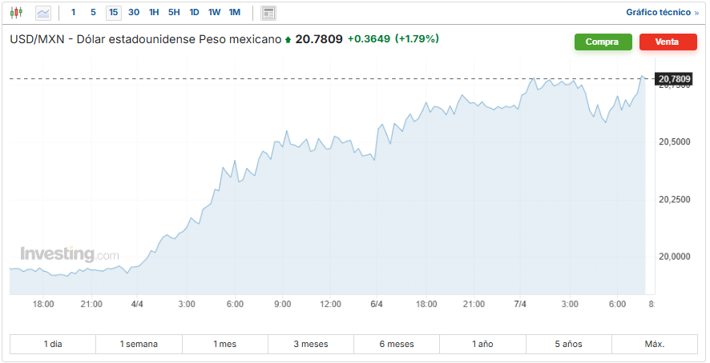Open the Gráfico técnico link

pyautogui.click(x=662, y=13)
